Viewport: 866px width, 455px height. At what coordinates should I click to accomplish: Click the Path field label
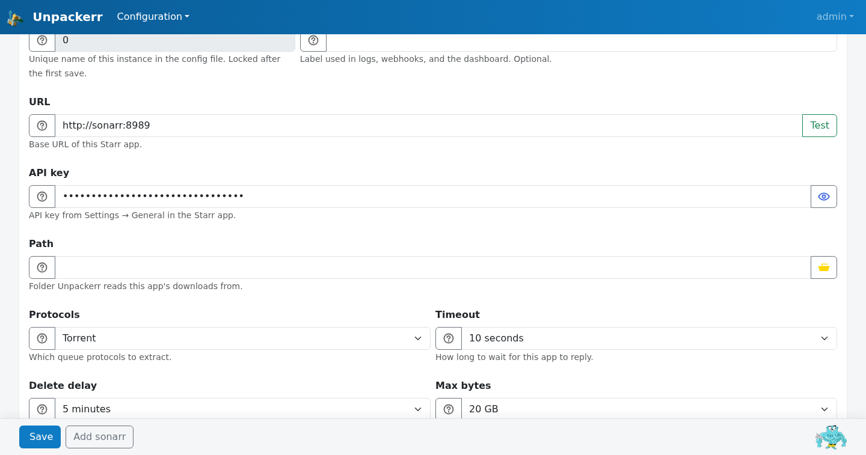click(x=41, y=243)
